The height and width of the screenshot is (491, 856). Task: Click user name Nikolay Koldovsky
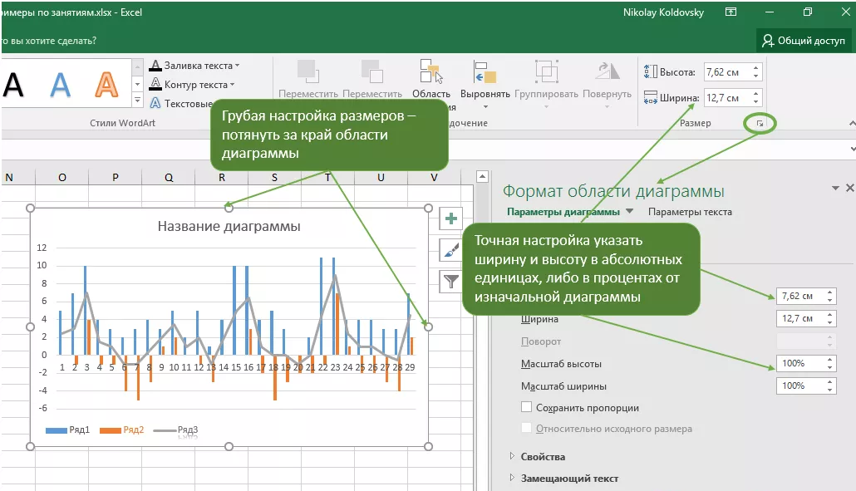(663, 12)
